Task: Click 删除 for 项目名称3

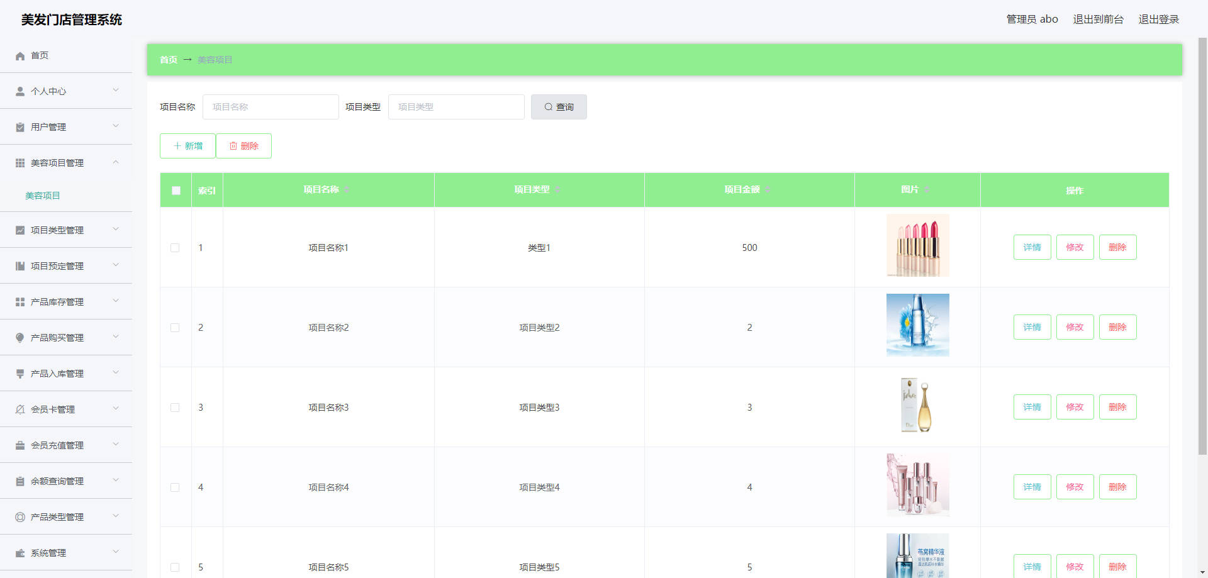Action: (x=1117, y=407)
